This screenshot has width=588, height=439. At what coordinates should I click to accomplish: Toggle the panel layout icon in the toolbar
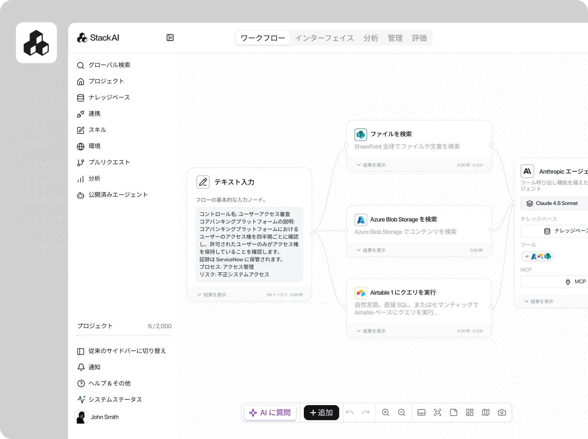(x=421, y=413)
